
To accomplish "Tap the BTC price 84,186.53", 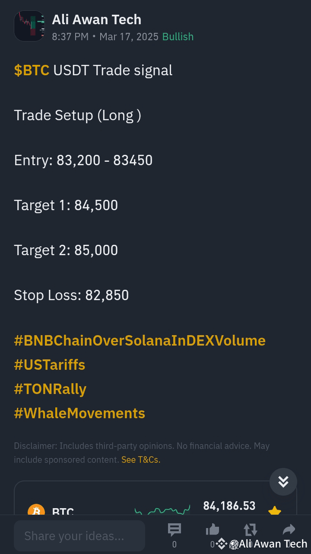I will pos(229,506).
